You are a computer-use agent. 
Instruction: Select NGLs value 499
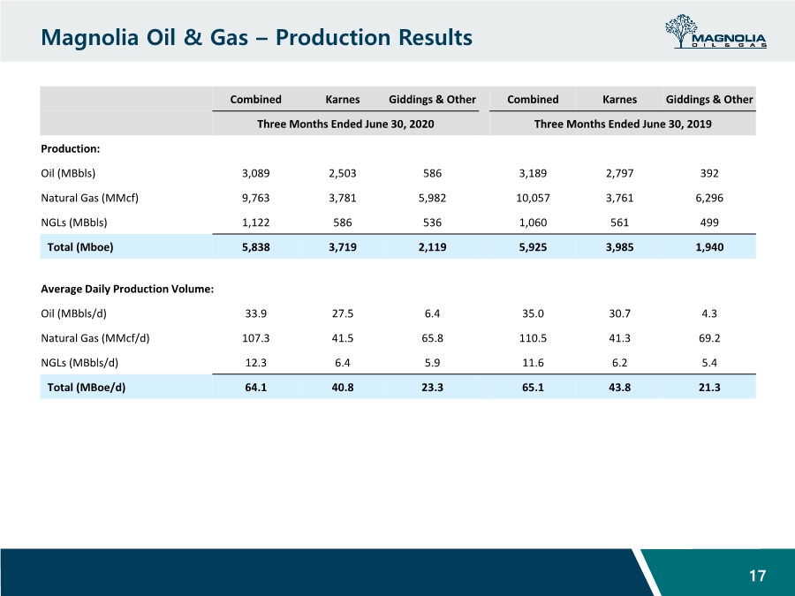tap(709, 223)
